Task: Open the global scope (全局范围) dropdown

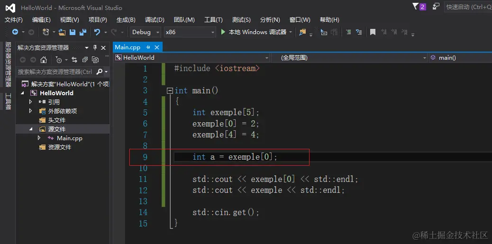Action: coord(349,58)
